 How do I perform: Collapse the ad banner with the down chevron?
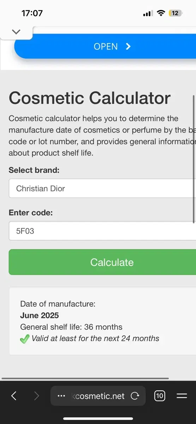point(16,32)
